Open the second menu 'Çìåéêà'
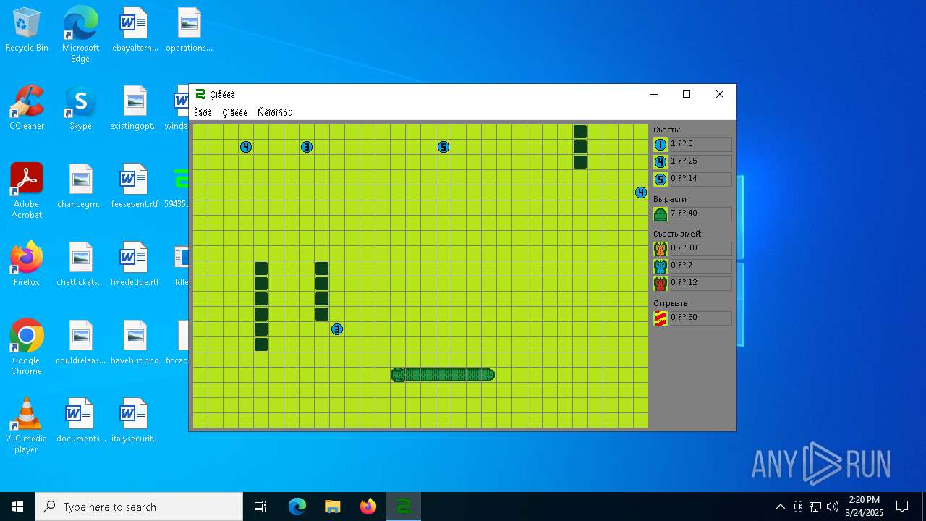 coord(234,113)
